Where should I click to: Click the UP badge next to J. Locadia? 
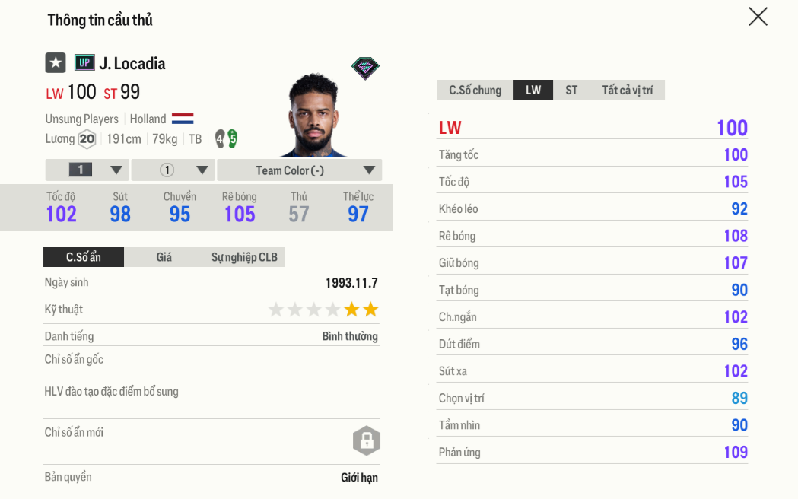[x=84, y=63]
